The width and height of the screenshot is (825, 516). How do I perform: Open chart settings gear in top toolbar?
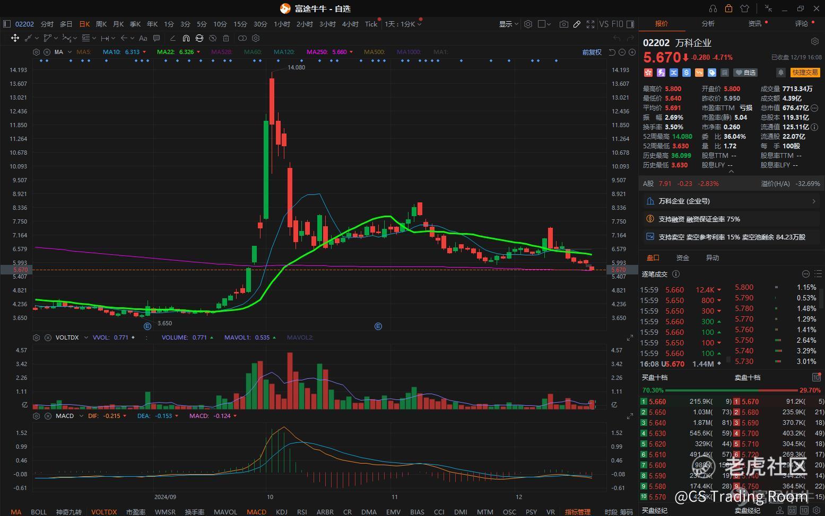coord(528,24)
